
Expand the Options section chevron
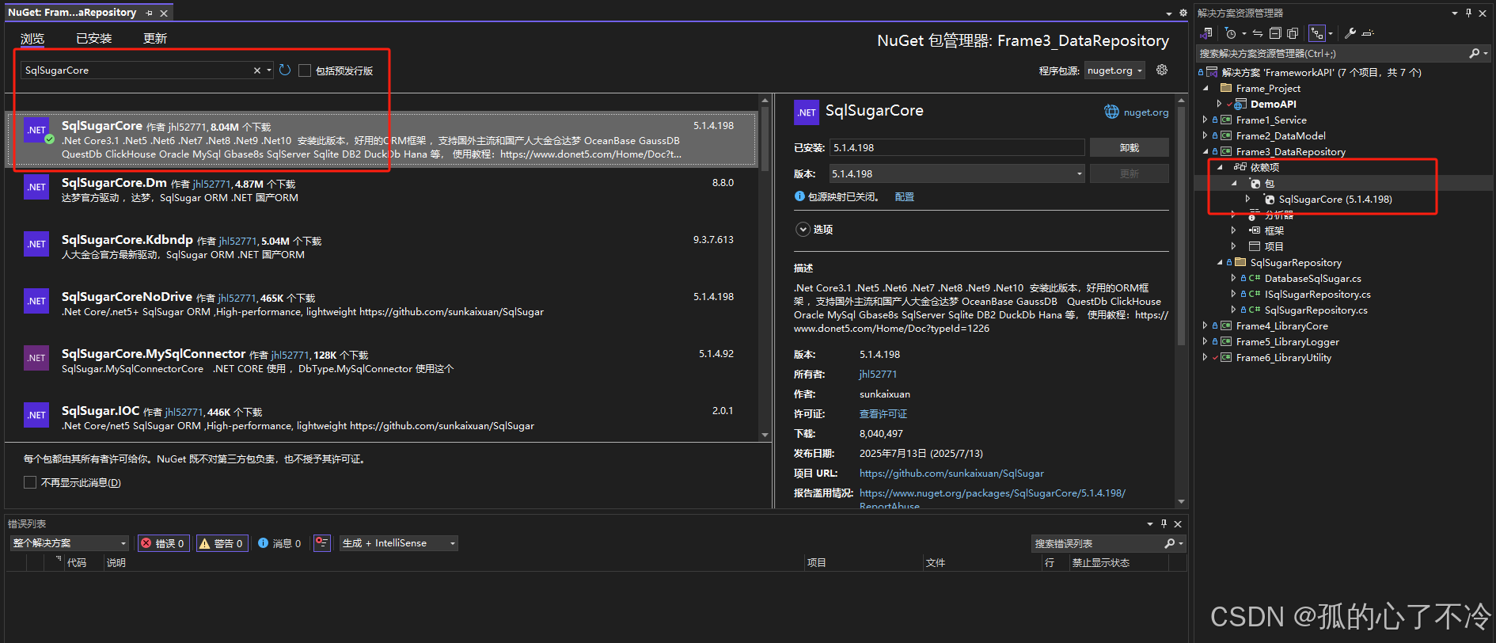click(x=803, y=229)
